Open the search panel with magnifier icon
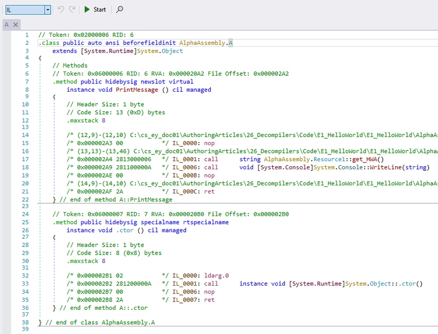This screenshot has width=438, height=334. click(119, 9)
